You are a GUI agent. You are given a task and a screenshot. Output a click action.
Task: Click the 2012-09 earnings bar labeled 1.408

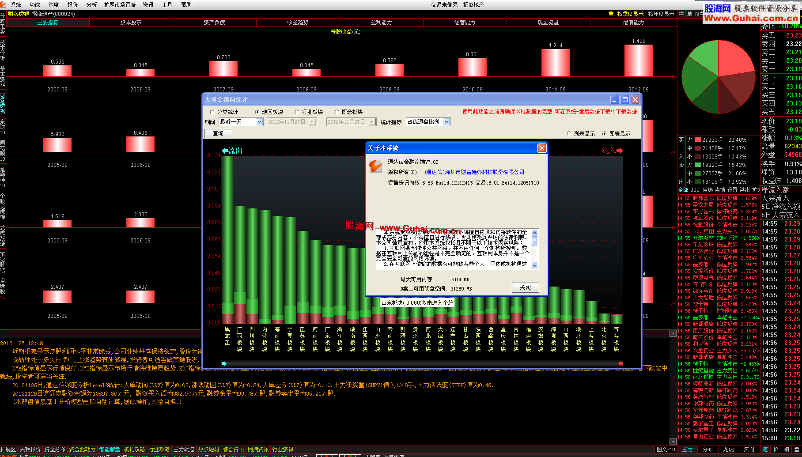point(638,60)
